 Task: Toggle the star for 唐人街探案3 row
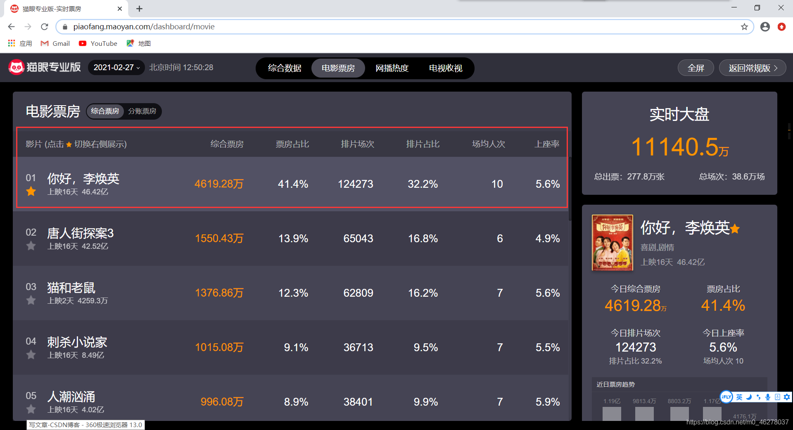tap(31, 246)
